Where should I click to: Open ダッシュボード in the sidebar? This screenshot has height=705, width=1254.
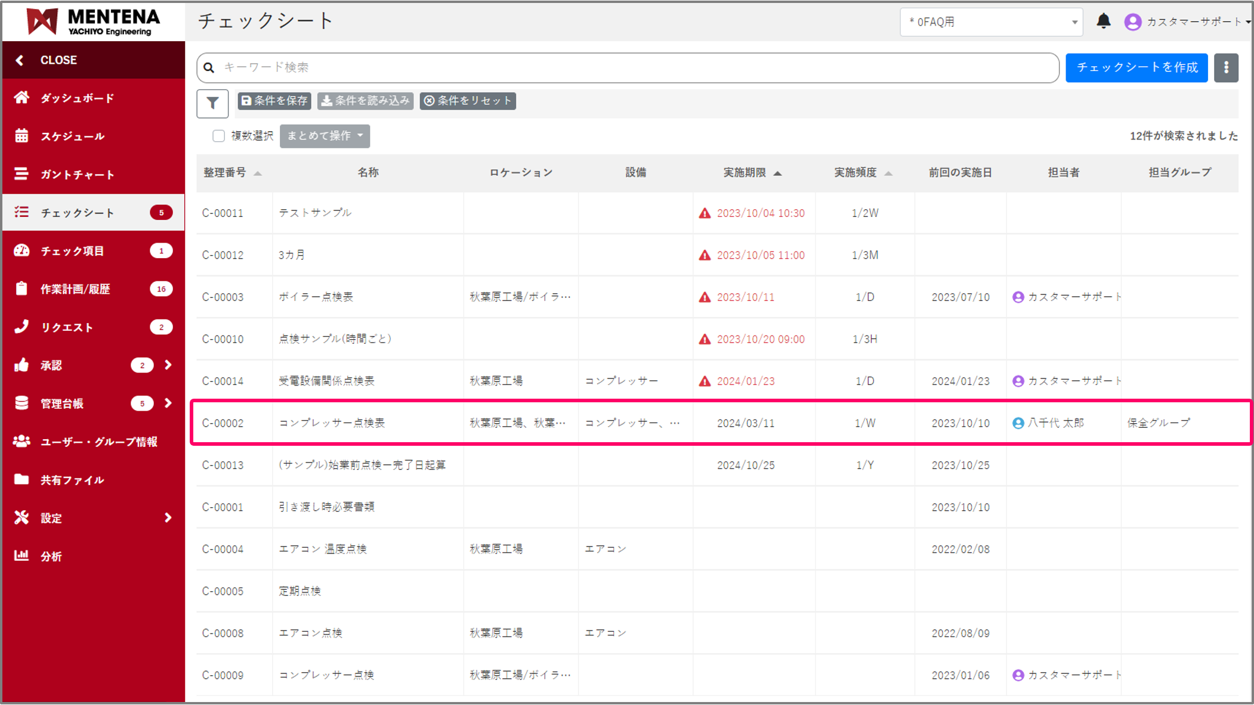tap(77, 98)
